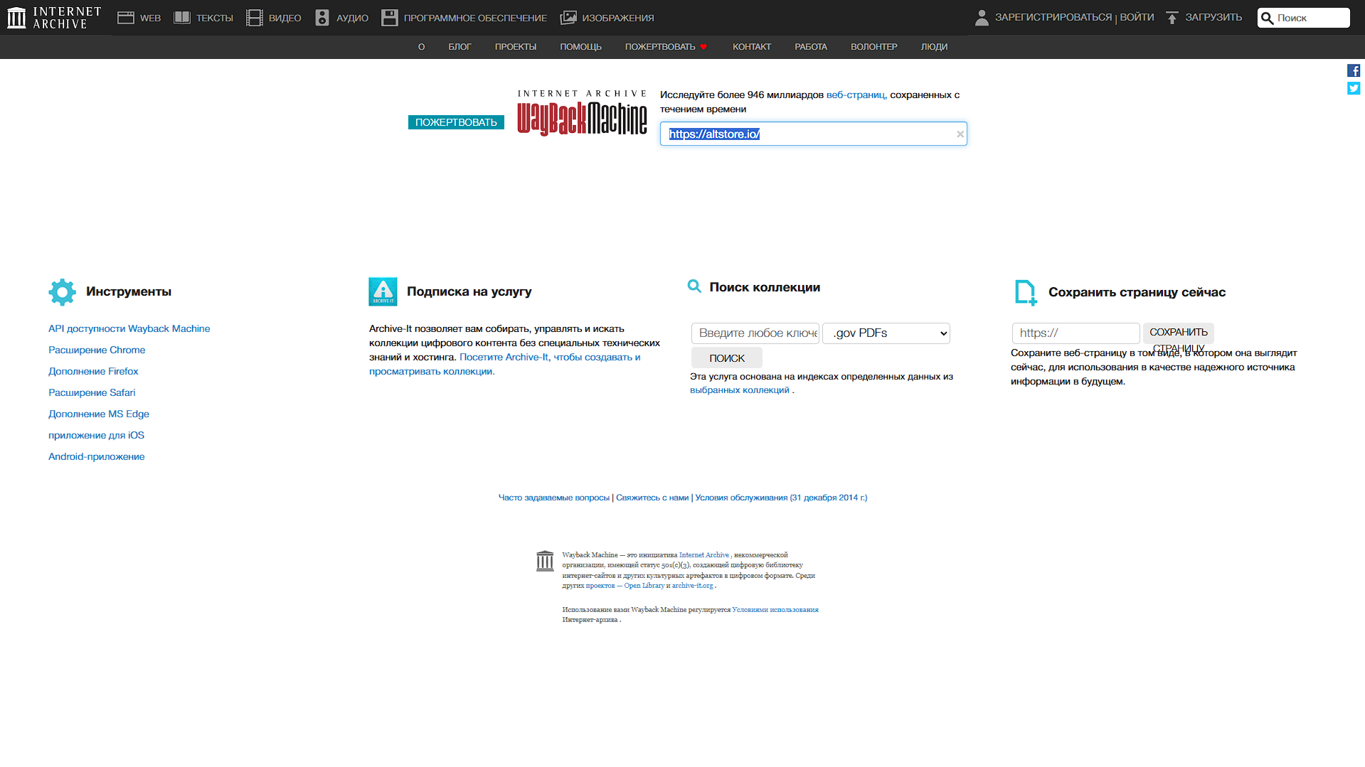Click the Сохранить страницу button
The height and width of the screenshot is (767, 1365).
[1179, 333]
